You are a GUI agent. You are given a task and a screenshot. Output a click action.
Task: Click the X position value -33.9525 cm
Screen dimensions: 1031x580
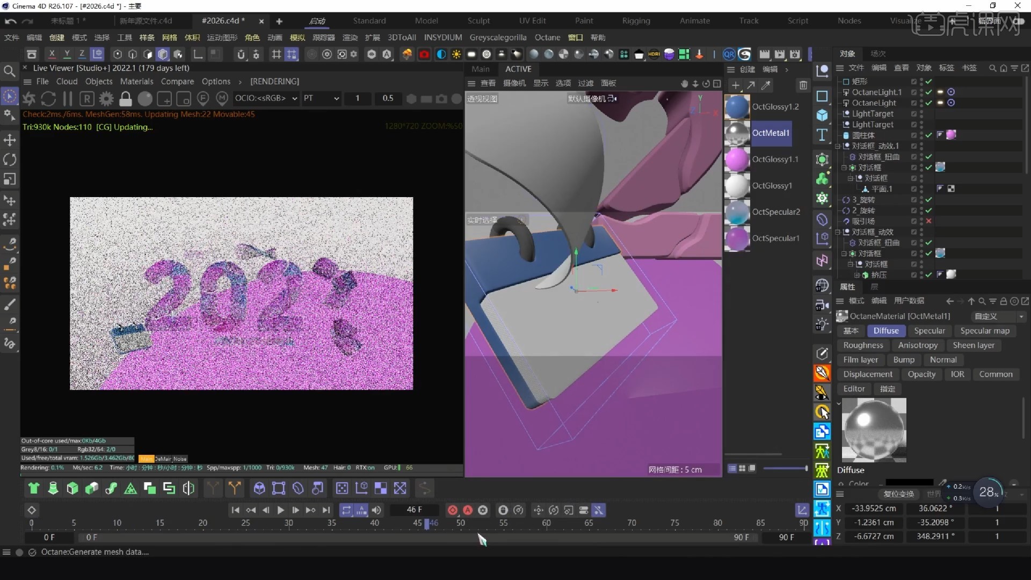coord(874,508)
